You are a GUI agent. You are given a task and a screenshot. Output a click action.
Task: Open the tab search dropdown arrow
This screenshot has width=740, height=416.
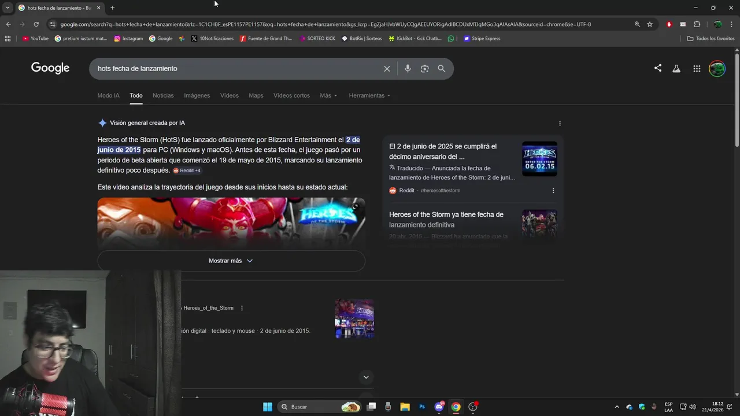[x=8, y=8]
